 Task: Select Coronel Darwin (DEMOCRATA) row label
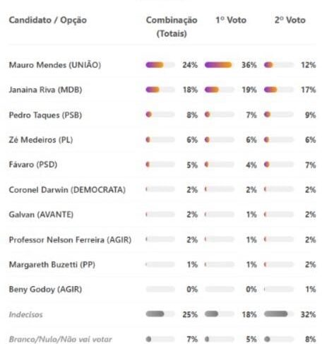point(67,190)
